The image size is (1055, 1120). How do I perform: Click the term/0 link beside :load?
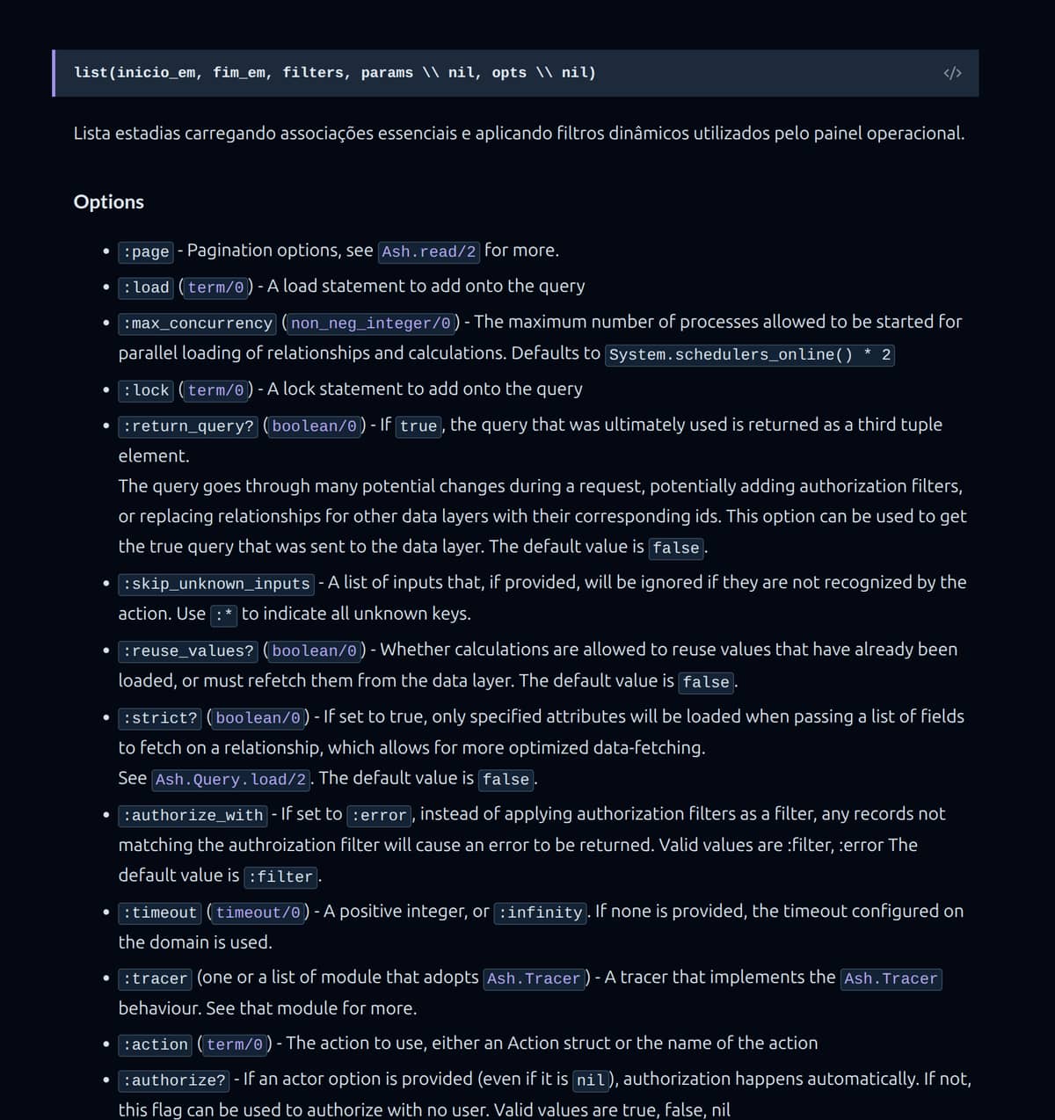coord(215,287)
